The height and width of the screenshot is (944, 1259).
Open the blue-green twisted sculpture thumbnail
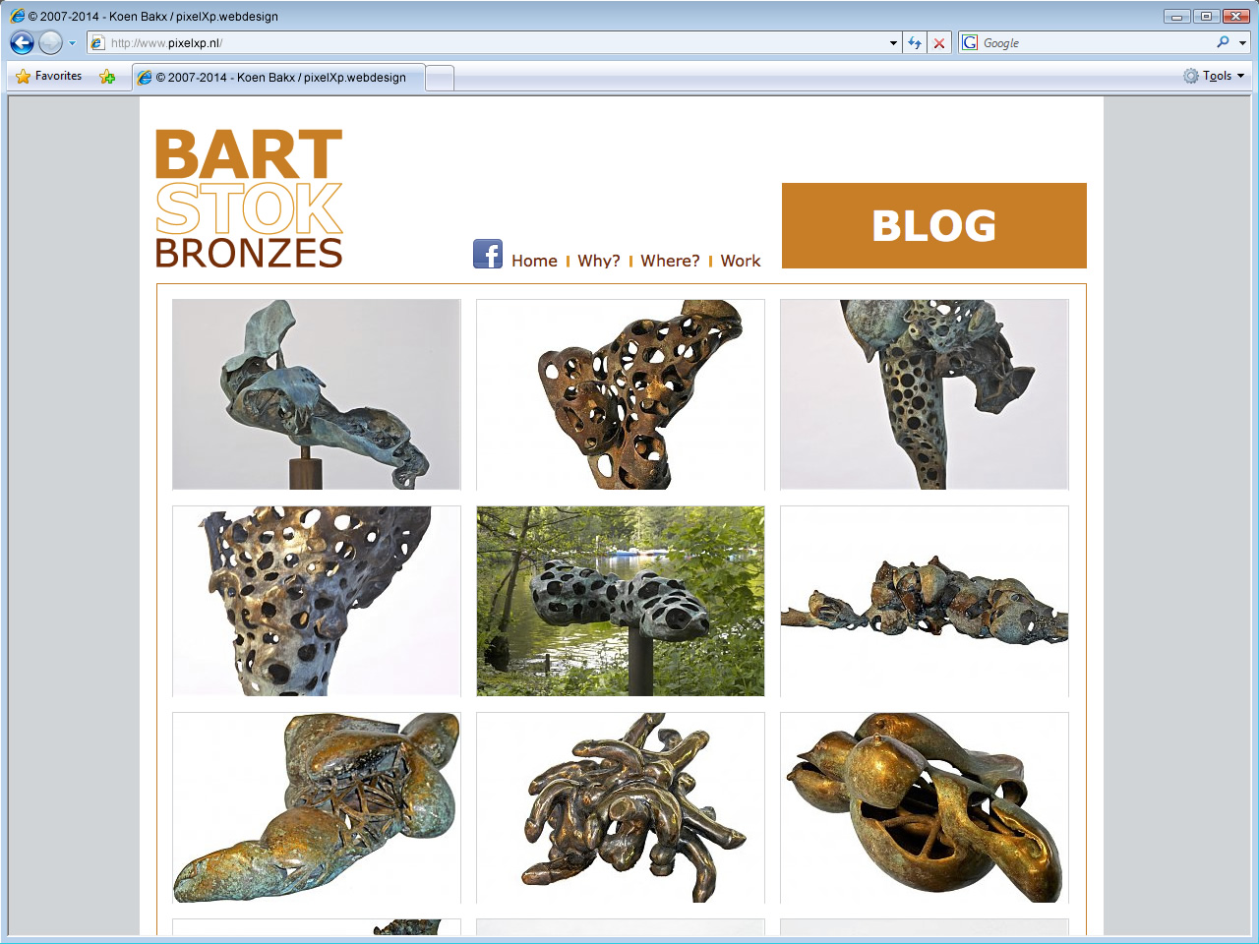point(317,394)
